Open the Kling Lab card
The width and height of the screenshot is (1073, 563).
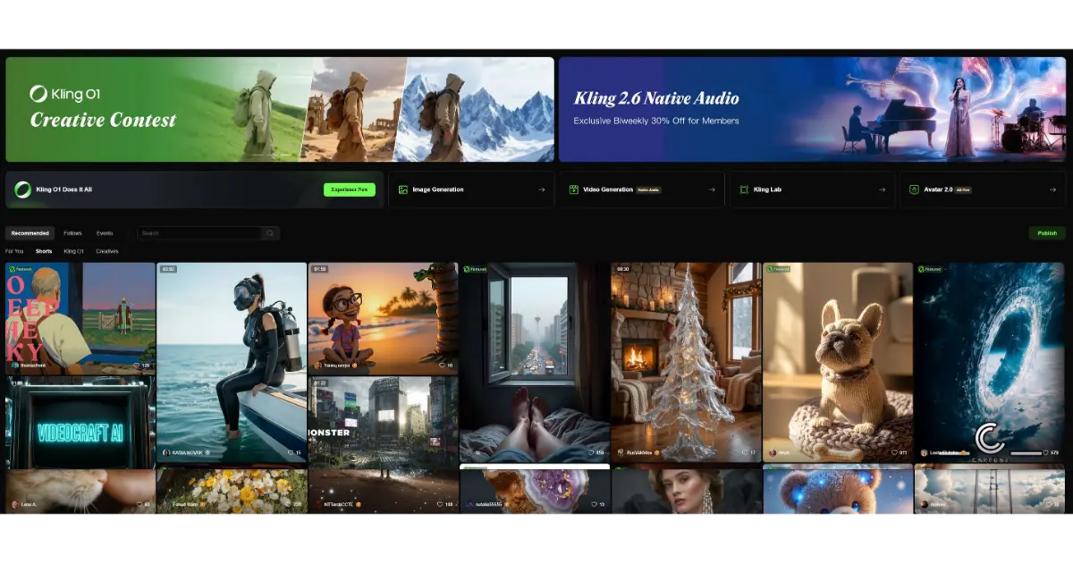click(x=812, y=189)
